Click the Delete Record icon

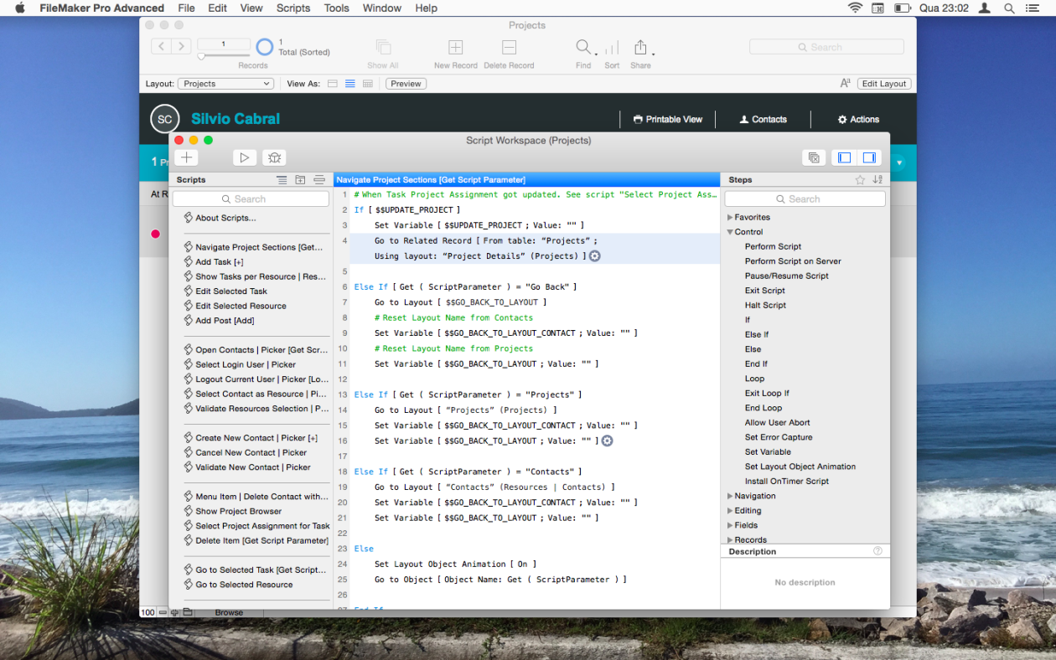coord(508,49)
